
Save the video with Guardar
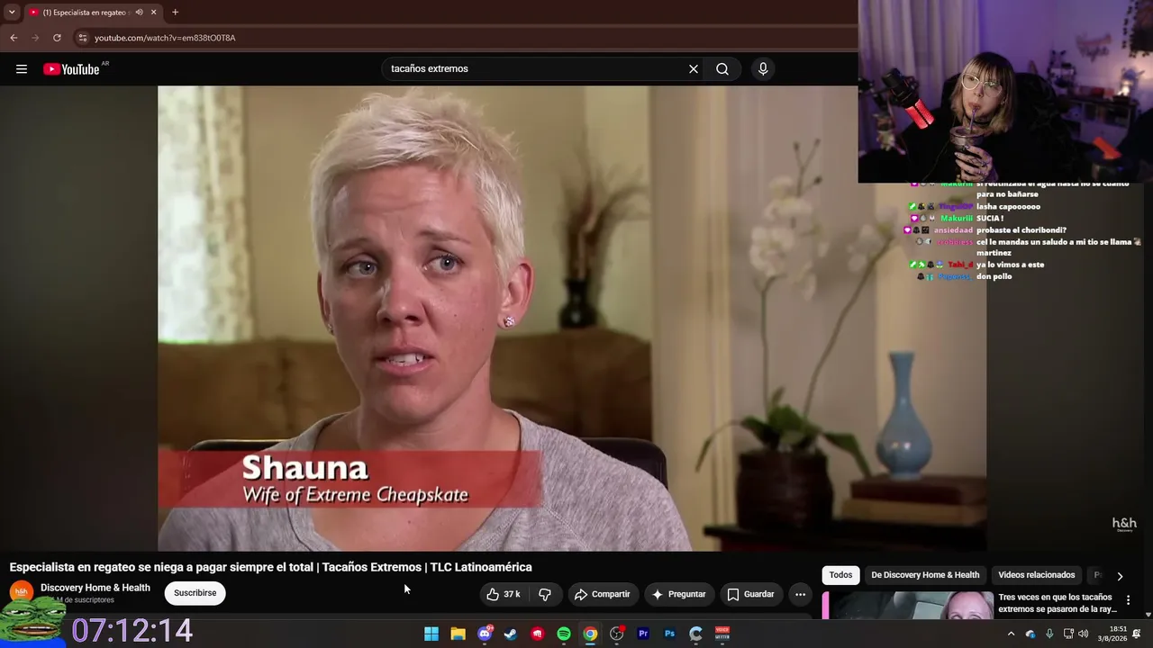(750, 594)
